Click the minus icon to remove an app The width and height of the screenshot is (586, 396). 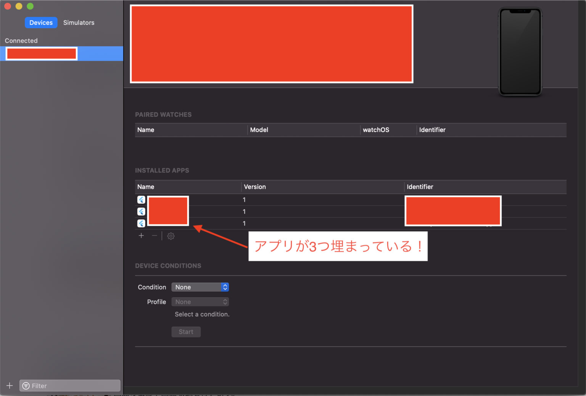point(154,236)
